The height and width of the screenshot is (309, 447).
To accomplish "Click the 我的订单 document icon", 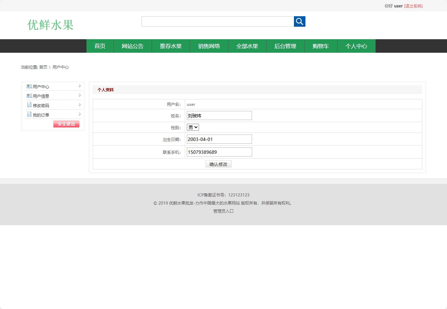I will (29, 114).
